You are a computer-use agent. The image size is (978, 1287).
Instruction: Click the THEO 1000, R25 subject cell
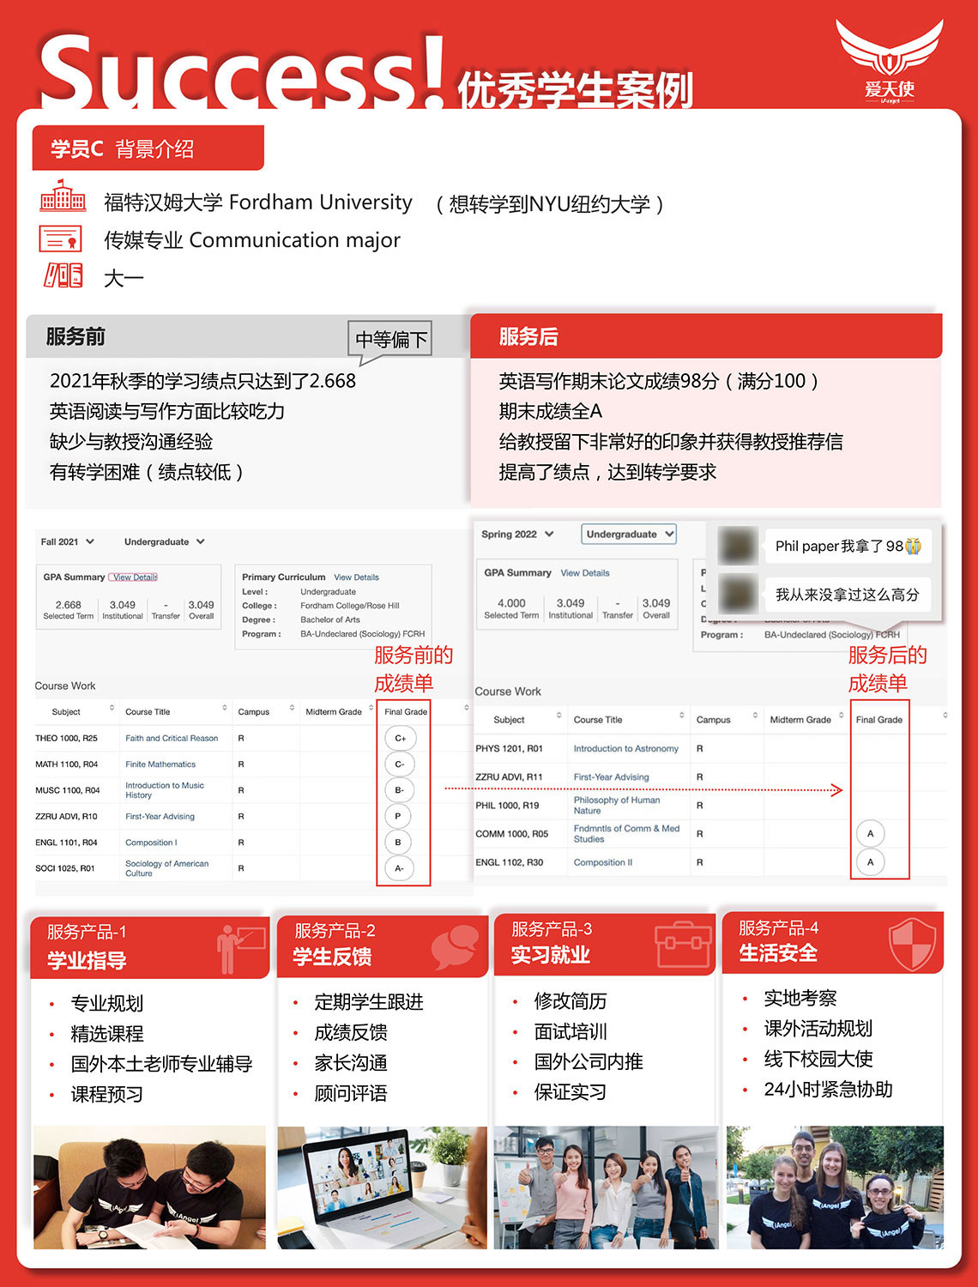(66, 738)
